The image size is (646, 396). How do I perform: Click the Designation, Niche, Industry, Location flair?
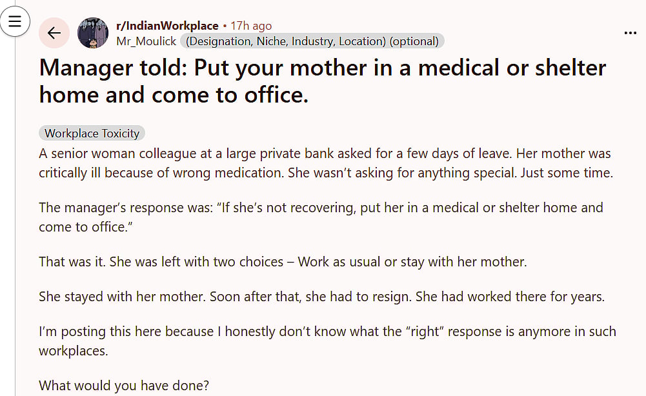pos(312,41)
